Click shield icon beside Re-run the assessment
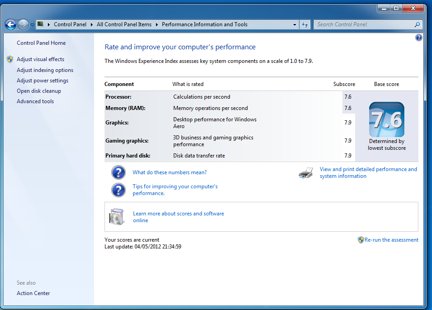The width and height of the screenshot is (432, 310). pos(361,240)
